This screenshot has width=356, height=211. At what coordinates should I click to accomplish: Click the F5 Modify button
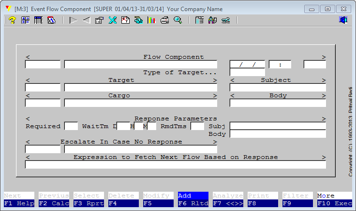click(x=158, y=199)
